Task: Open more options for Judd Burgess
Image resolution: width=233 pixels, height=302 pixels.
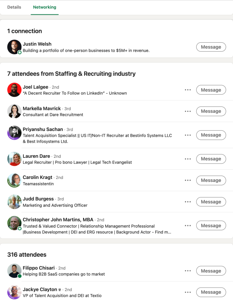Action: tap(188, 202)
